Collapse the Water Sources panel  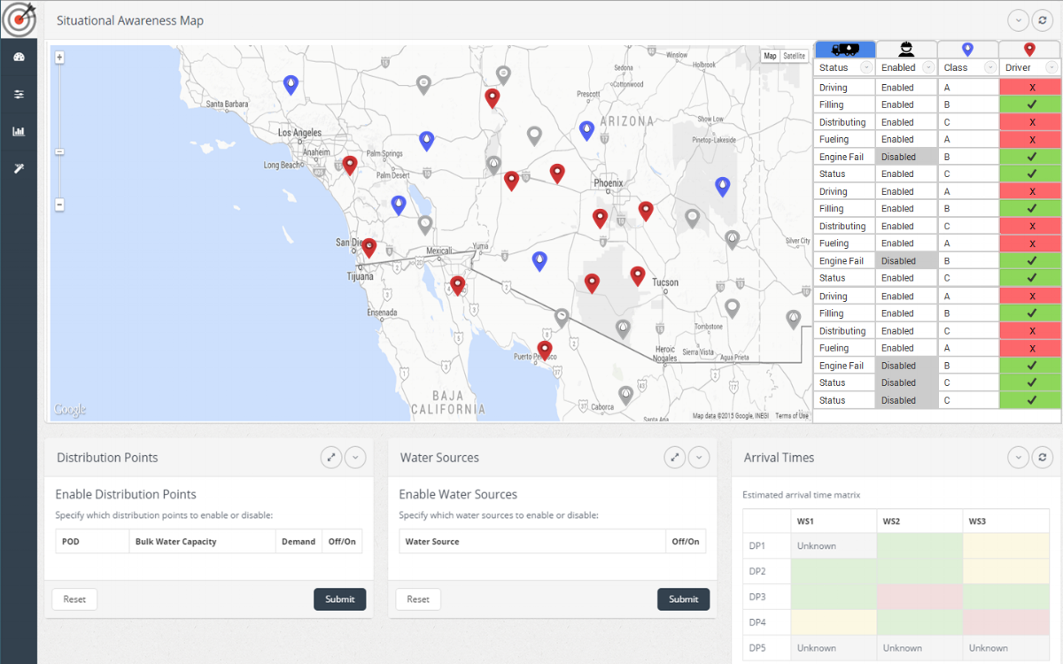[699, 458]
